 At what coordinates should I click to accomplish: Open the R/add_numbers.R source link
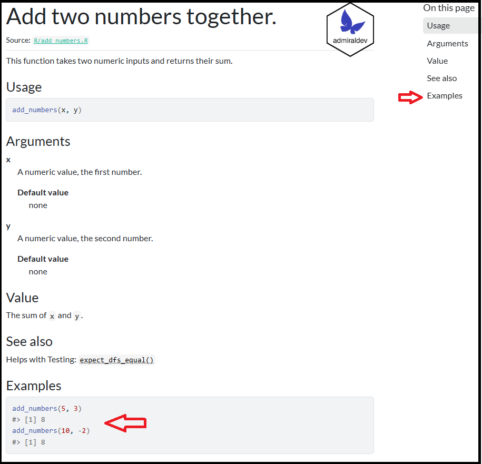coord(61,41)
